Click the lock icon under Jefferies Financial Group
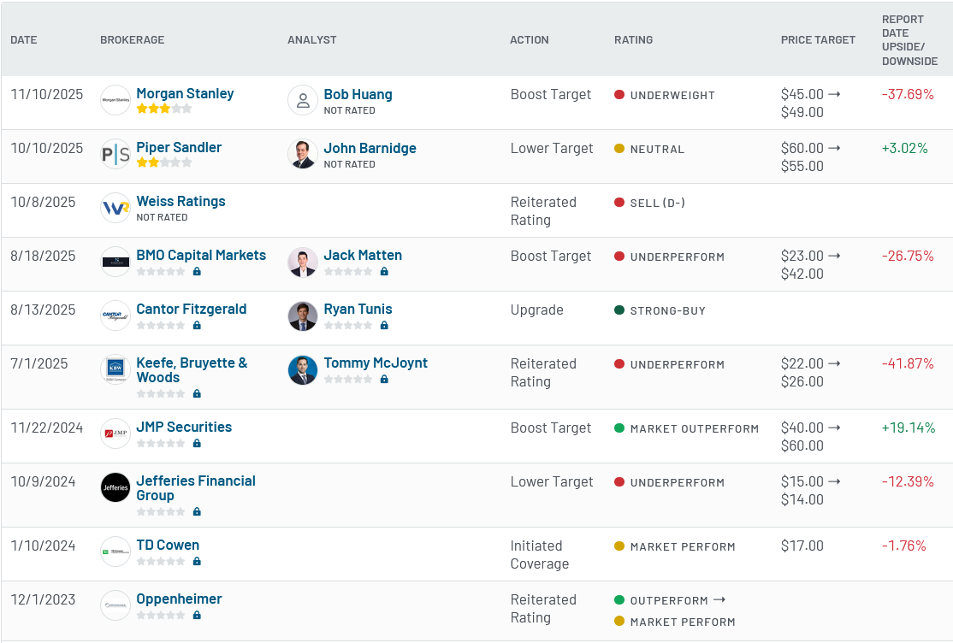This screenshot has width=953, height=643. (x=197, y=511)
